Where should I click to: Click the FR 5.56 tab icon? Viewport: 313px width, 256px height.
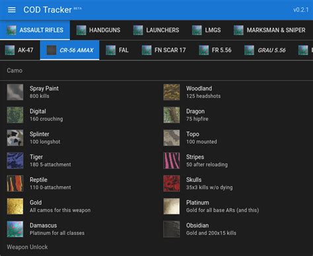204,50
